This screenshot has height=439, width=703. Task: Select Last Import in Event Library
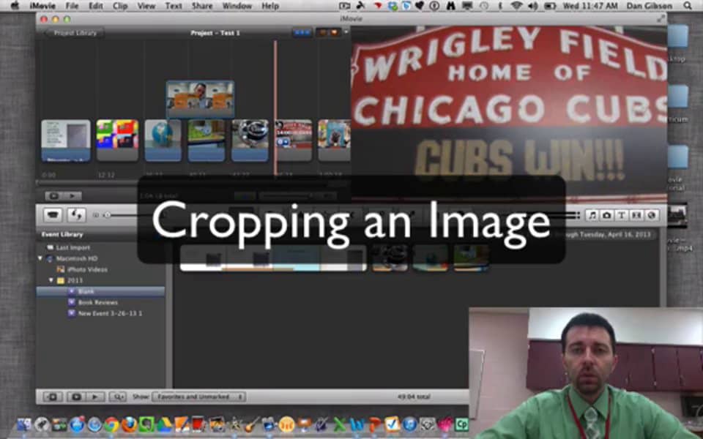72,247
